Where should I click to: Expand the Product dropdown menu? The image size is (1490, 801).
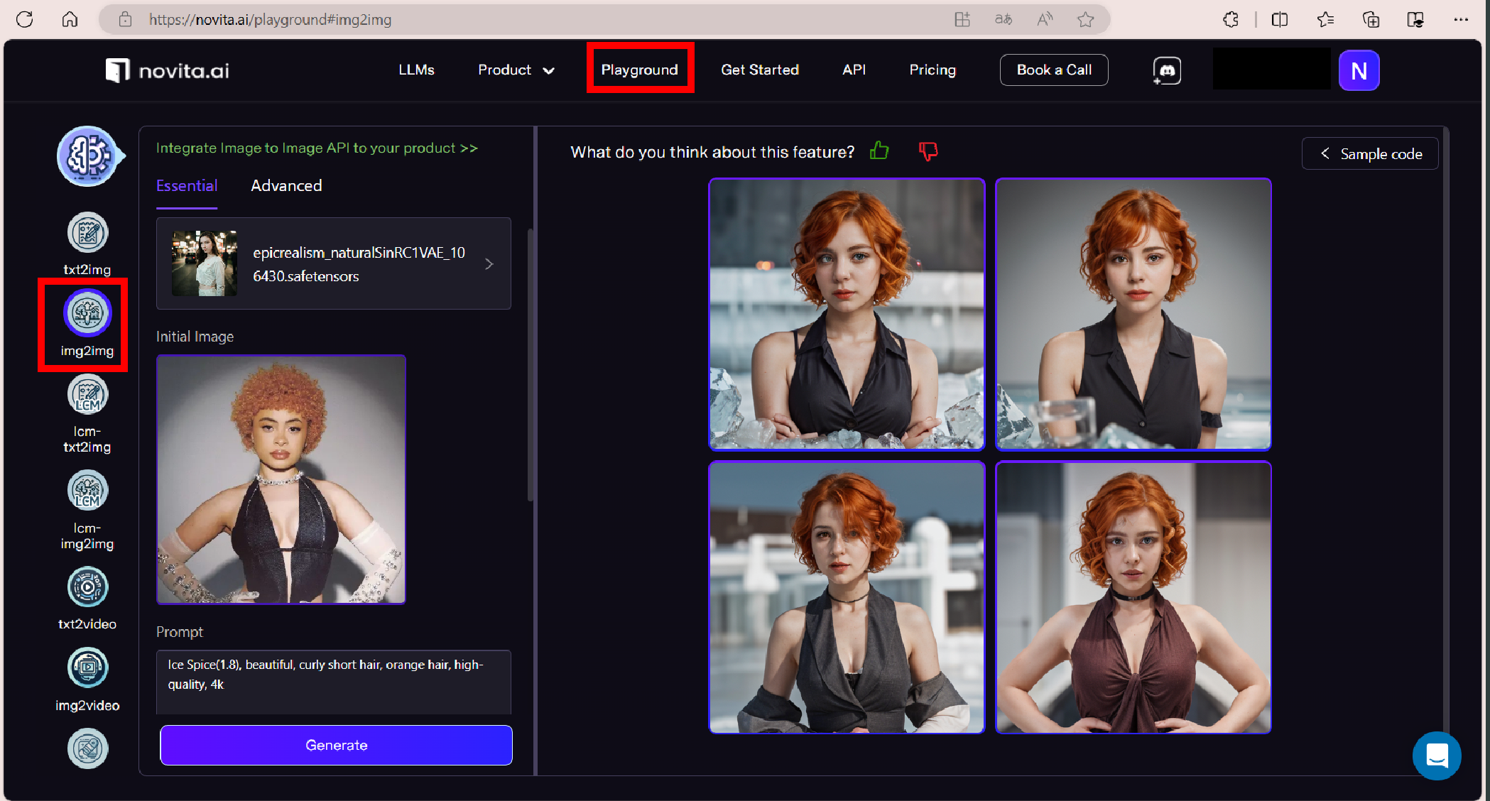[516, 70]
